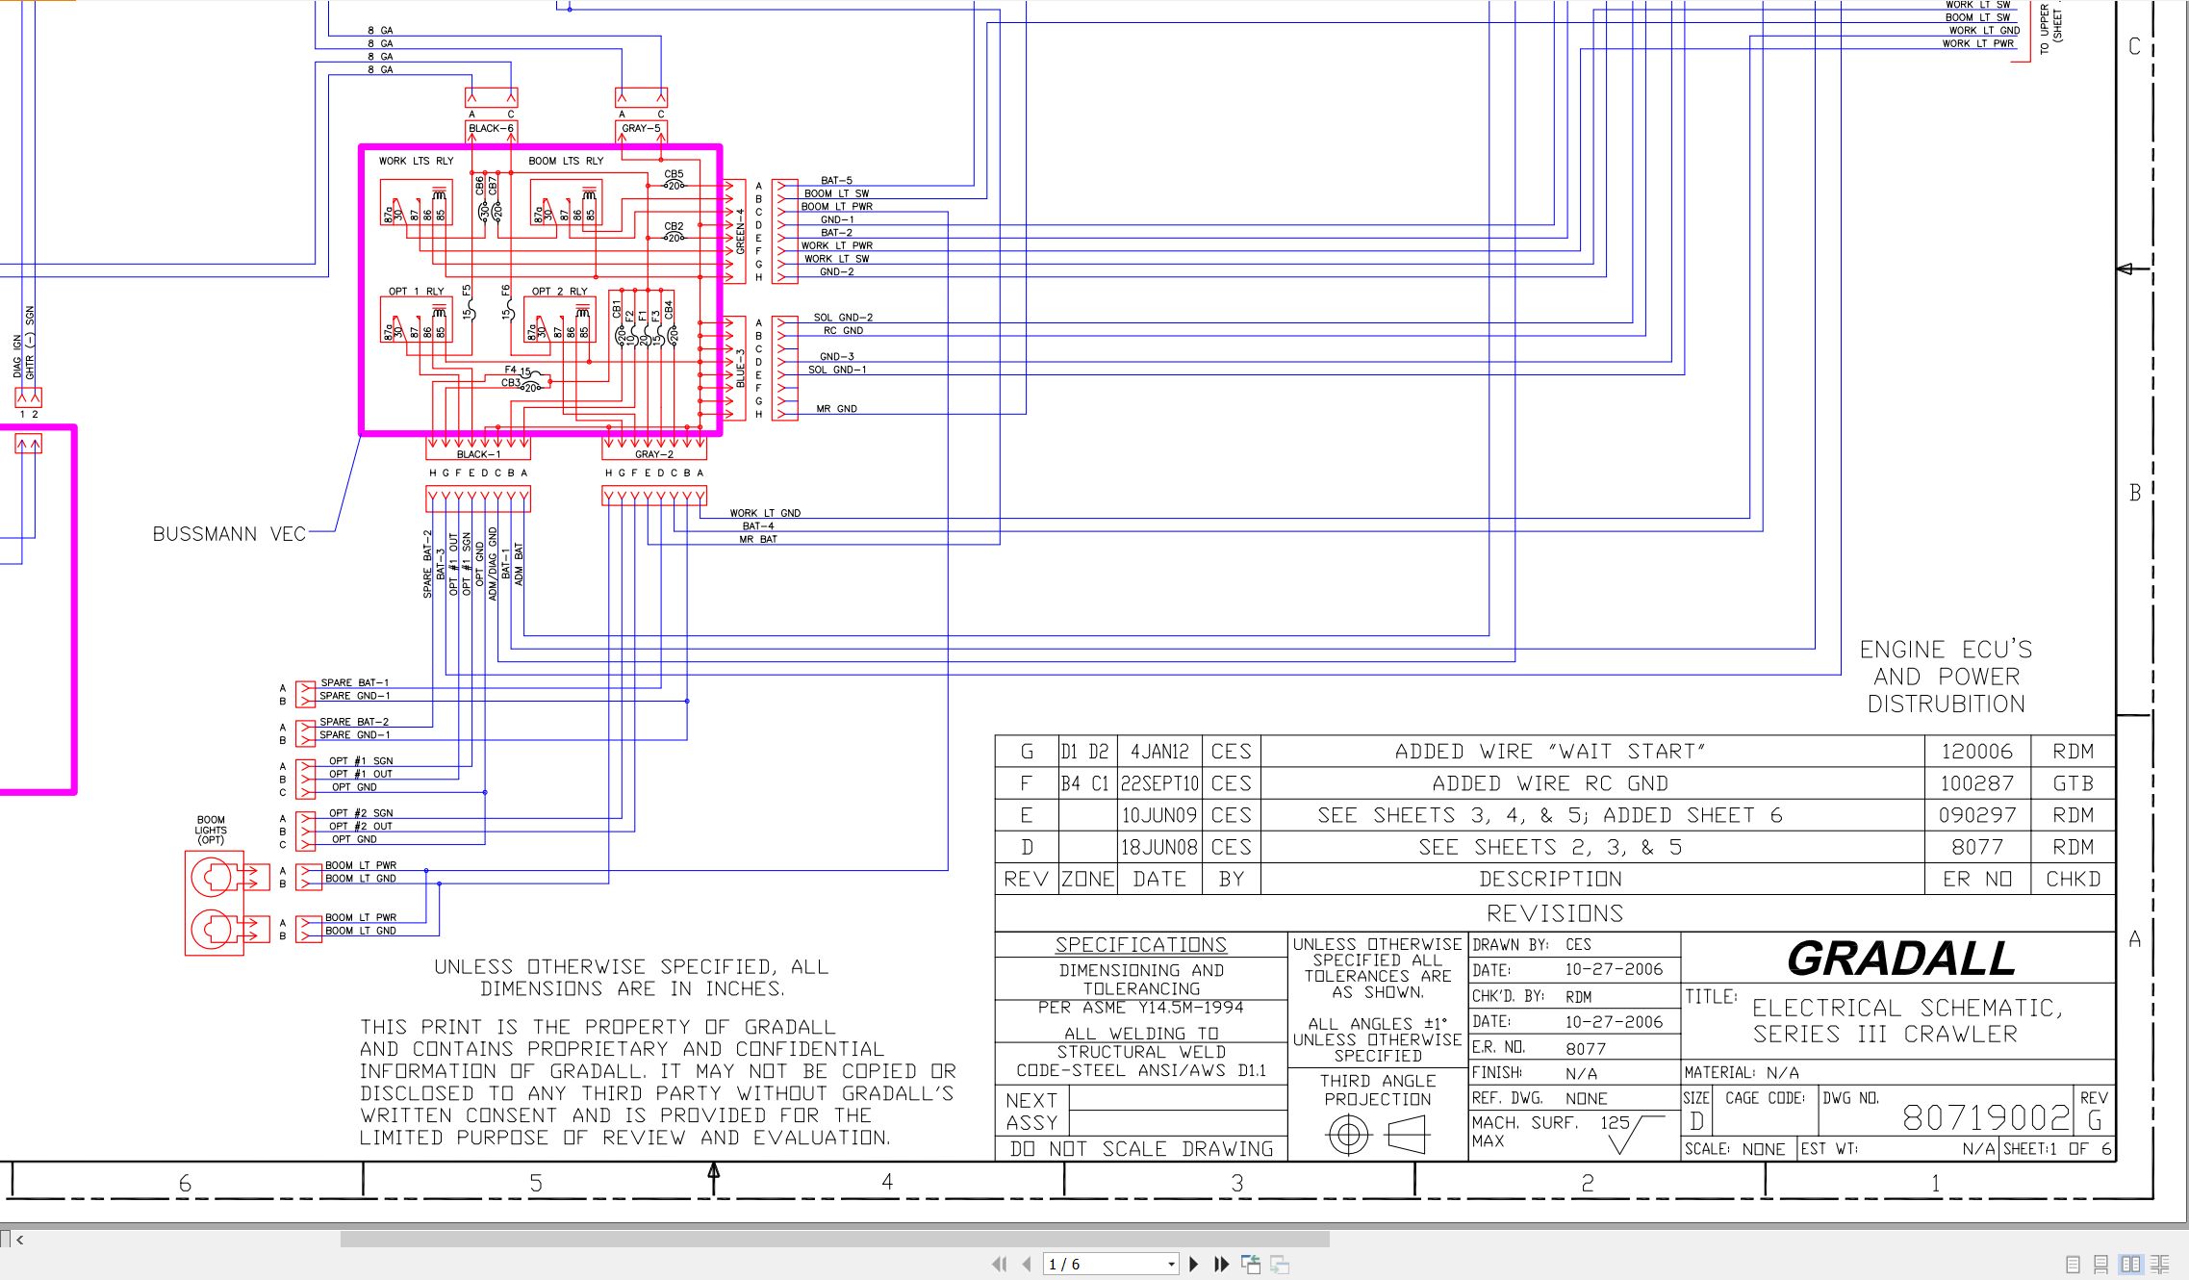Click the 4JAN12 revision date
Viewport: 2189px width, 1280px height.
pos(1159,752)
